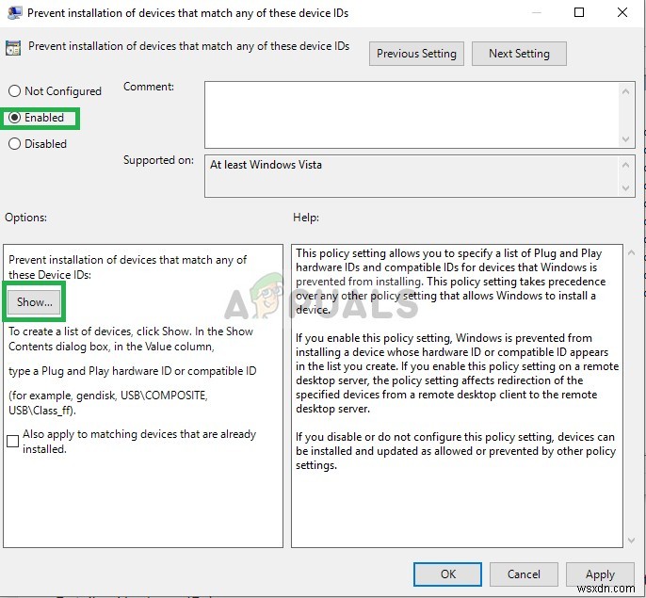This screenshot has width=646, height=598.
Task: Click the title bar policy window icon
Action: coord(14,13)
